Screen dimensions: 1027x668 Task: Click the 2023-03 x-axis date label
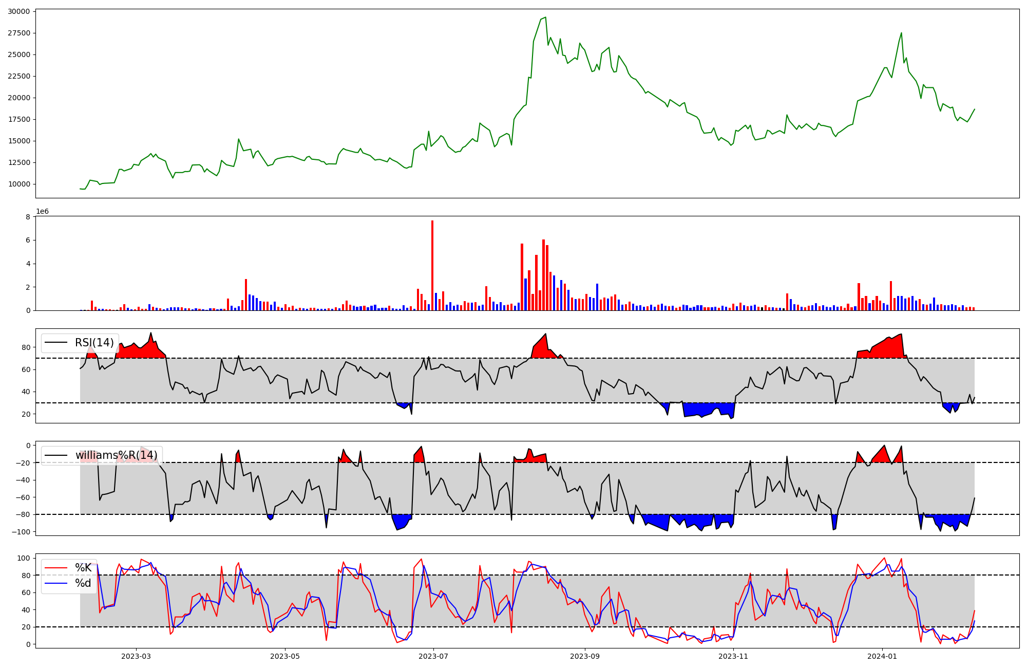(136, 656)
